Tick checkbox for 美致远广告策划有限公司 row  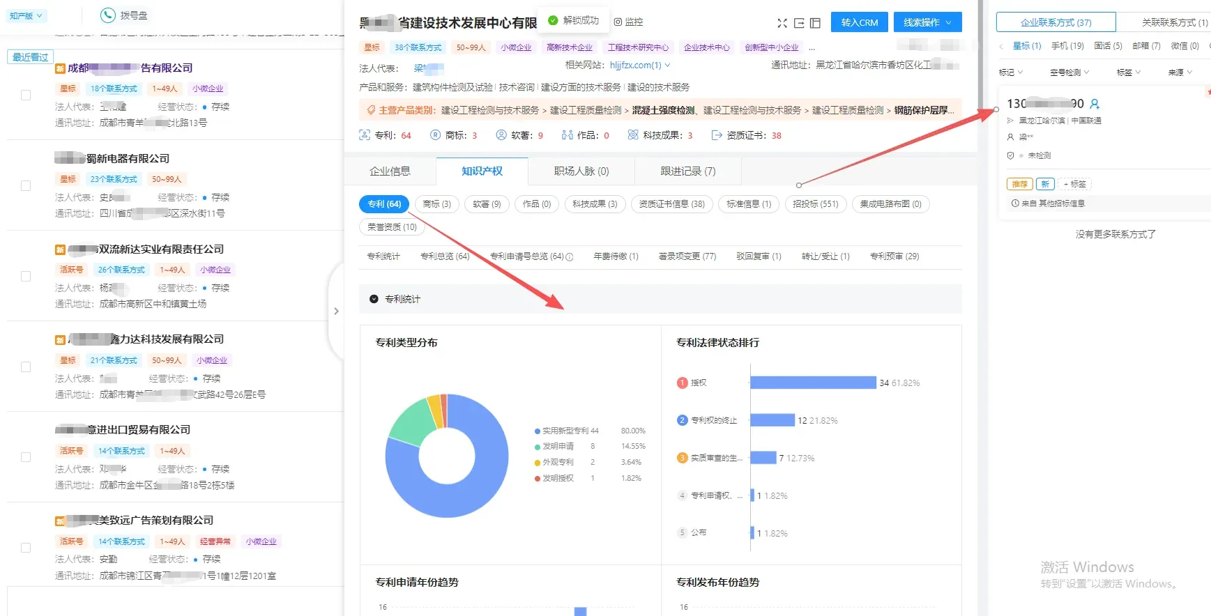[x=26, y=548]
